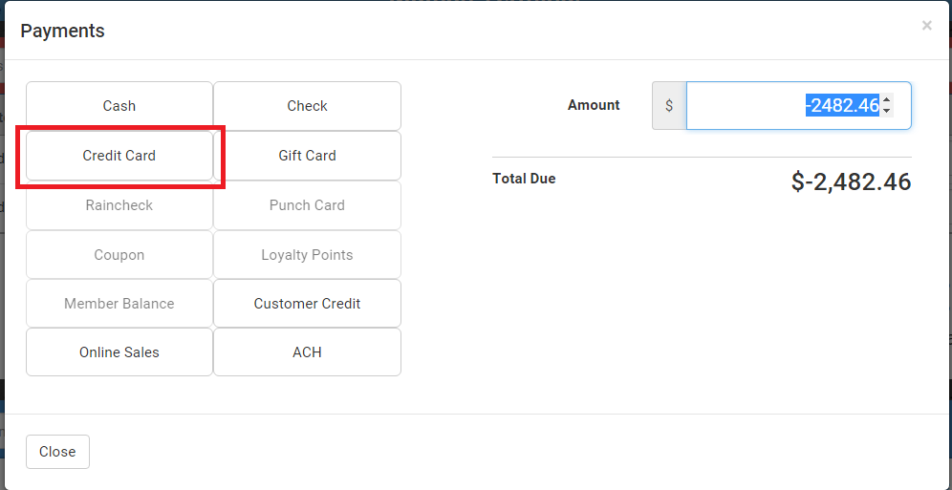Click the dollar sign beside Amount field
The width and height of the screenshot is (952, 490).
(669, 106)
